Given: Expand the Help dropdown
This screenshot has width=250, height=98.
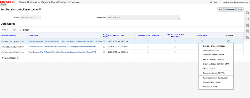Looking at the screenshot, I should pos(216,2).
